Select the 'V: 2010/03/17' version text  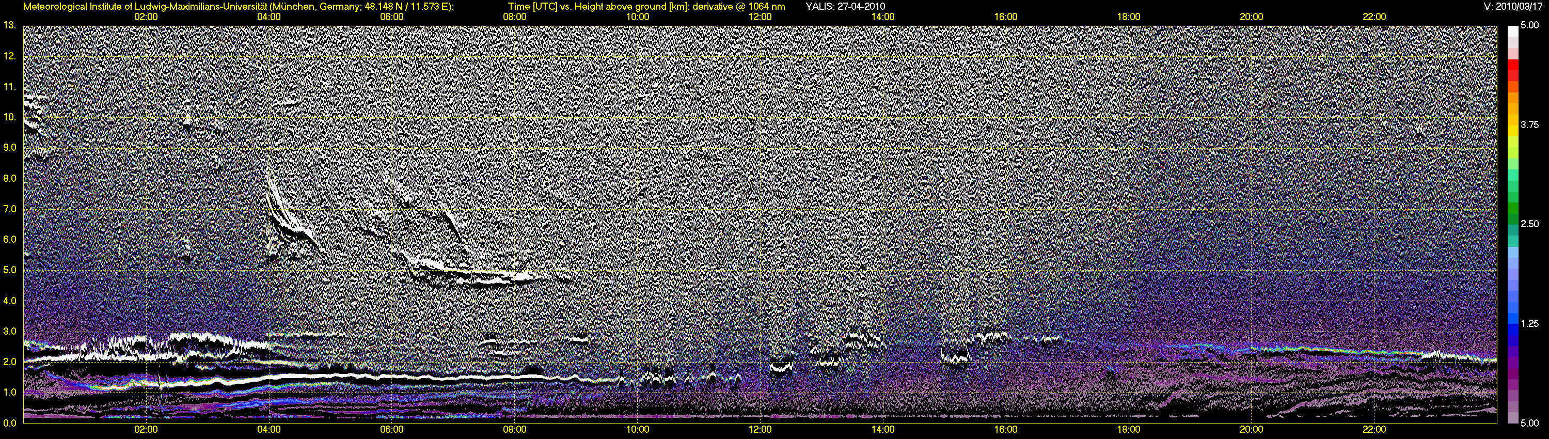(1512, 7)
